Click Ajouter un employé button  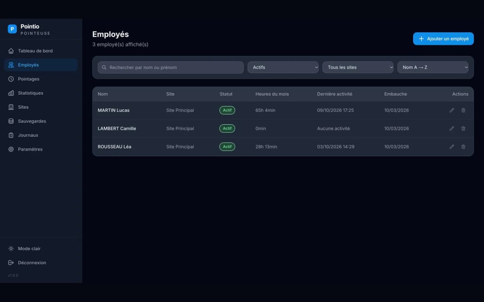(x=443, y=39)
